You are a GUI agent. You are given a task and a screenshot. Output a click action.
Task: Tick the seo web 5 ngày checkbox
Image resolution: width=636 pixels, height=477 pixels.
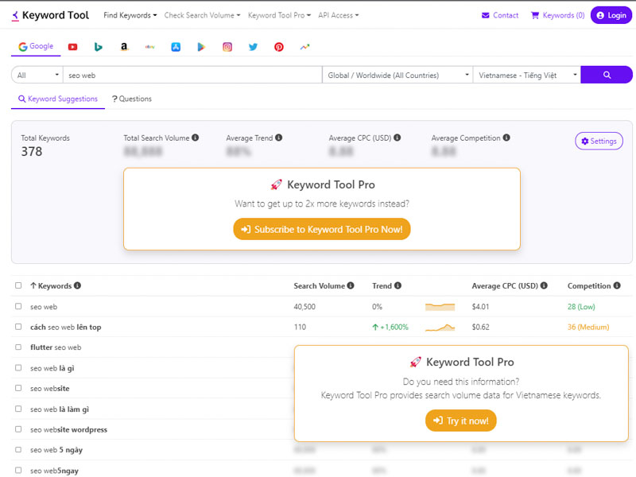pyautogui.click(x=18, y=450)
